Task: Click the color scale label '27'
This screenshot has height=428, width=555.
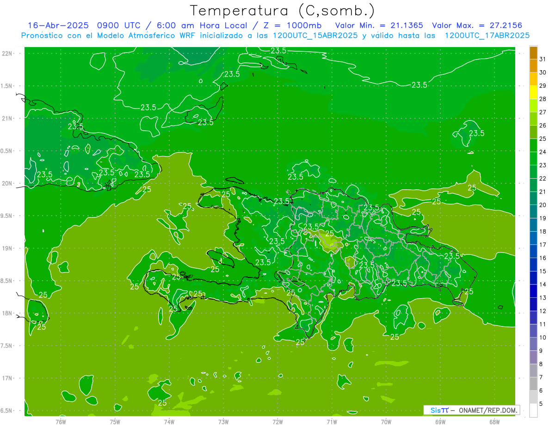Action: [x=543, y=112]
